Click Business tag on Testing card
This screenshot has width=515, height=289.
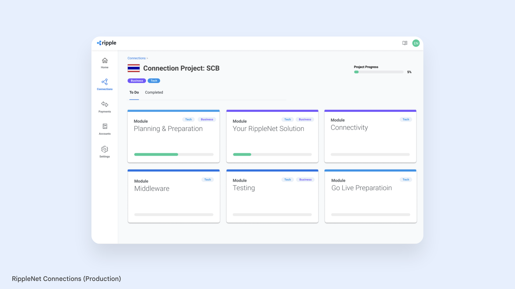click(305, 180)
